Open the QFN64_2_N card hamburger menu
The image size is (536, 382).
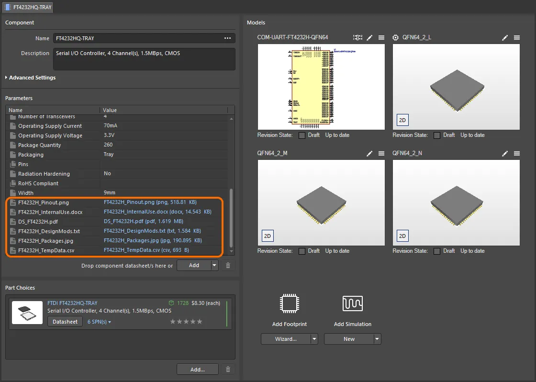[x=516, y=153]
